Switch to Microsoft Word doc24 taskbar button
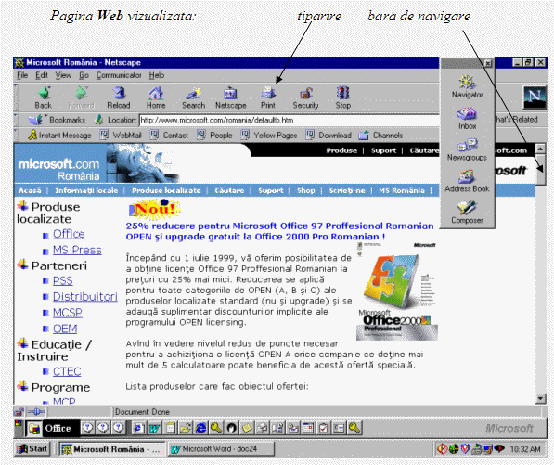Image resolution: width=554 pixels, height=465 pixels. click(x=221, y=448)
